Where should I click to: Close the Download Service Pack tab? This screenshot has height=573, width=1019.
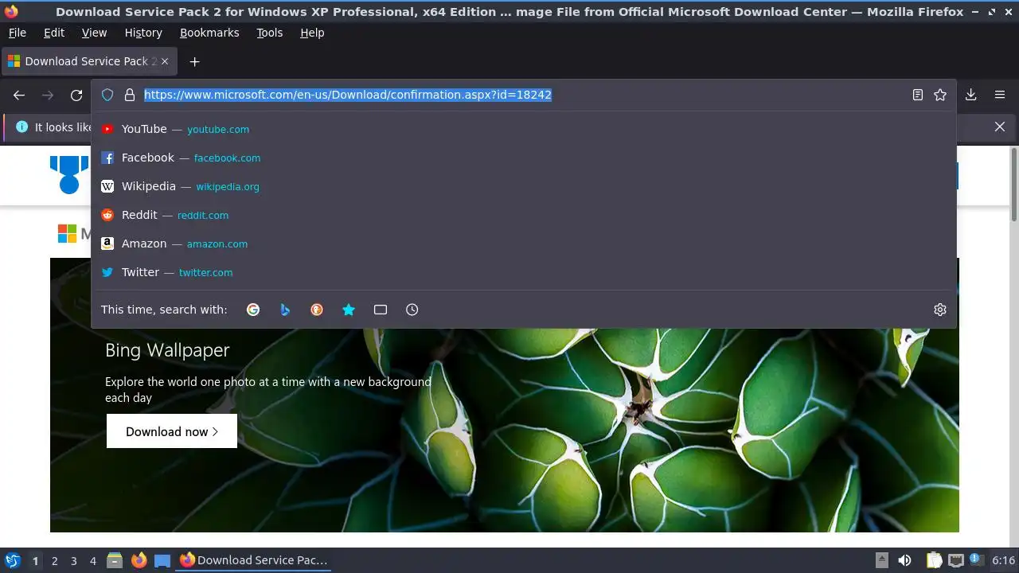165,61
